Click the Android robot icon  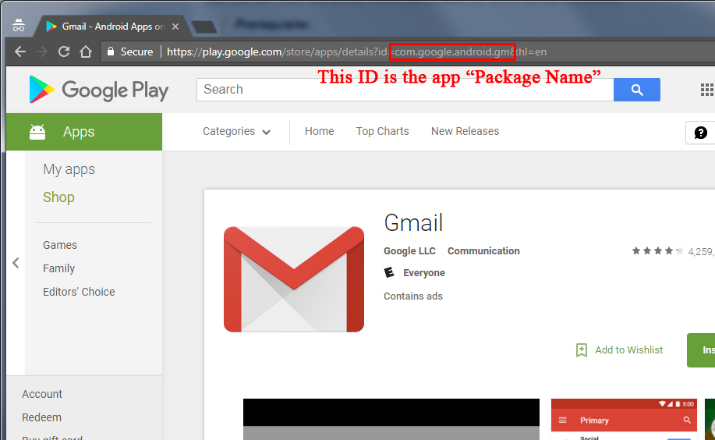37,132
